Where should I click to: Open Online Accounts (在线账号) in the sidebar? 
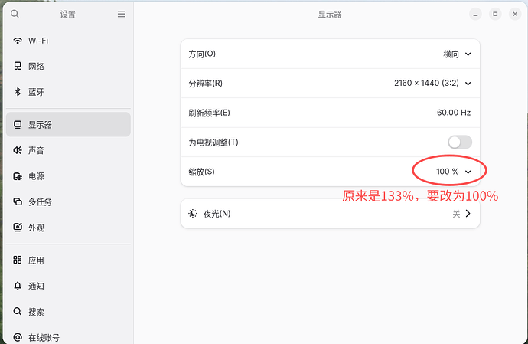(x=44, y=337)
